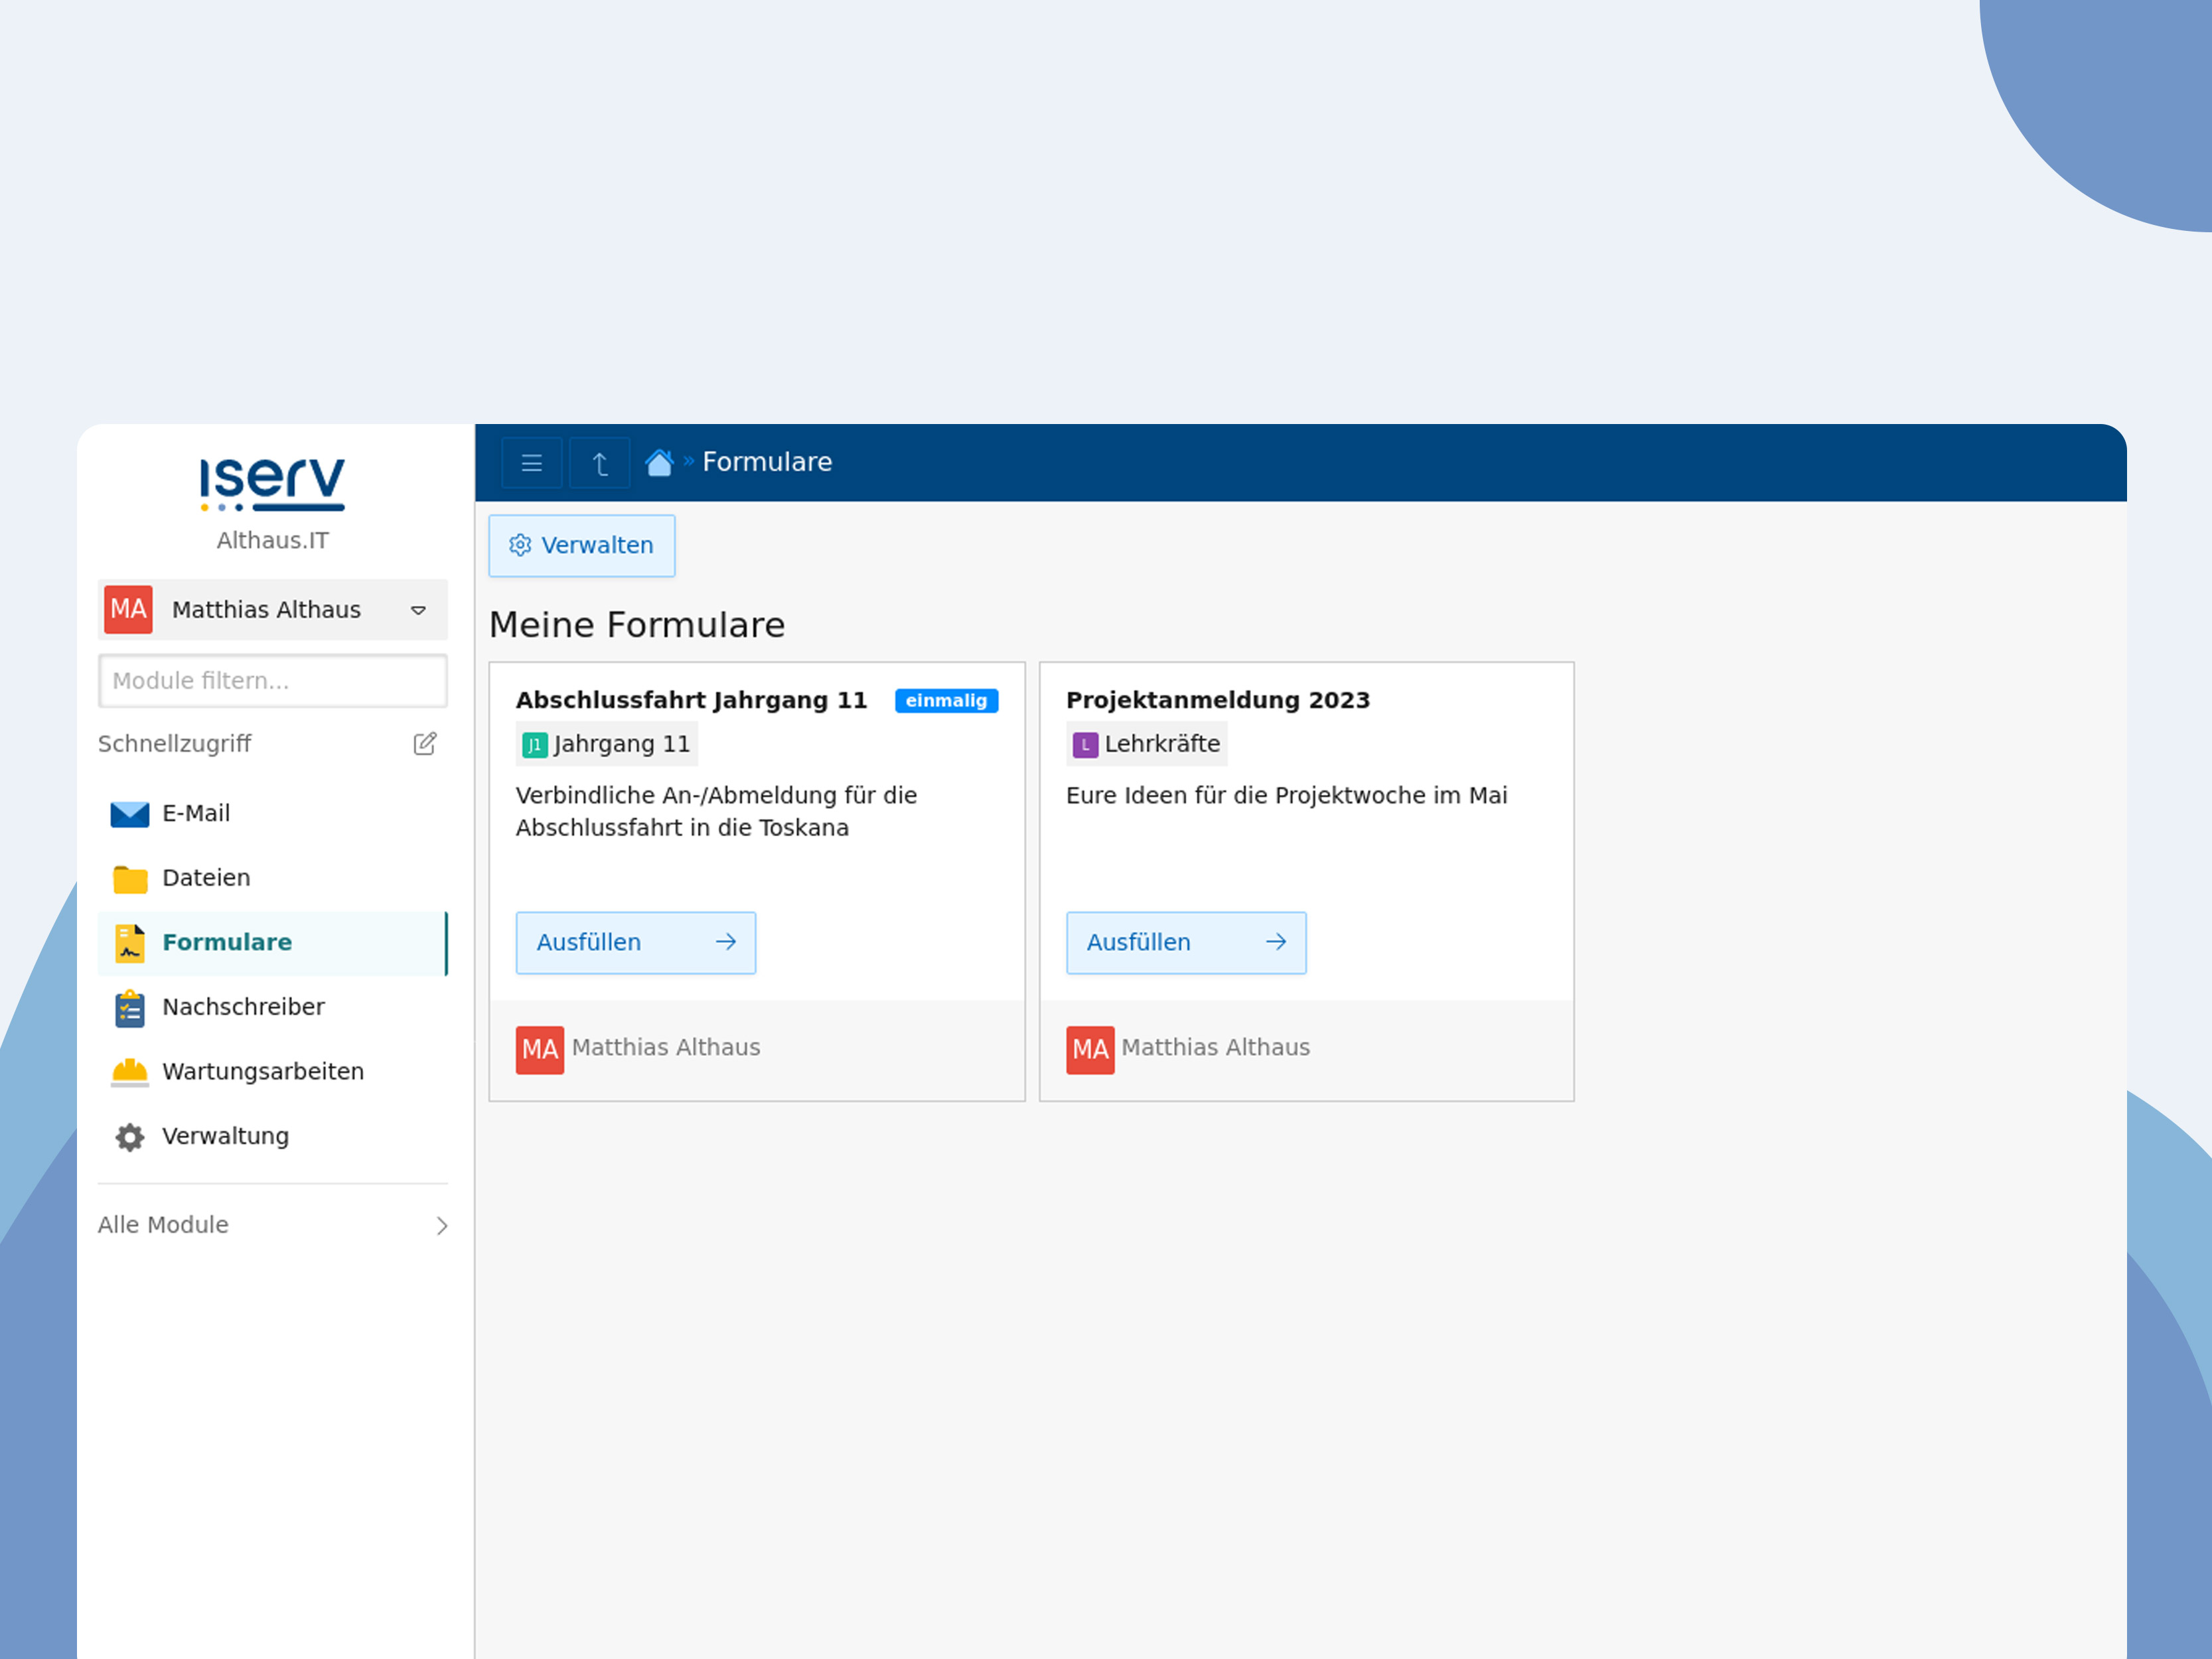Open E-Mail module
Viewport: 2212px width, 1659px height.
point(272,814)
